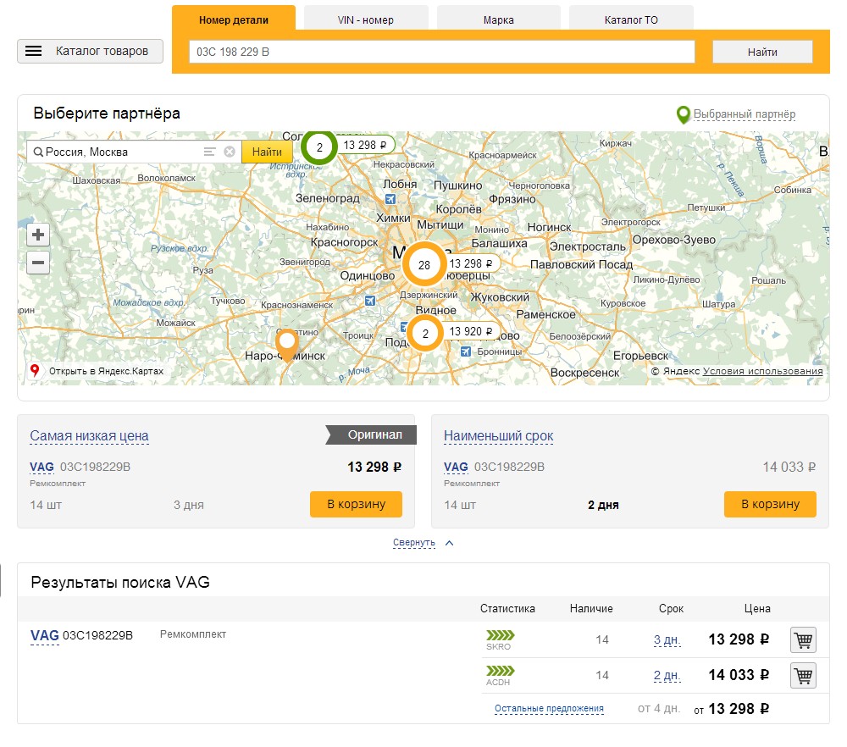The width and height of the screenshot is (847, 747).
Task: Click the Статистика column header
Action: (x=507, y=609)
